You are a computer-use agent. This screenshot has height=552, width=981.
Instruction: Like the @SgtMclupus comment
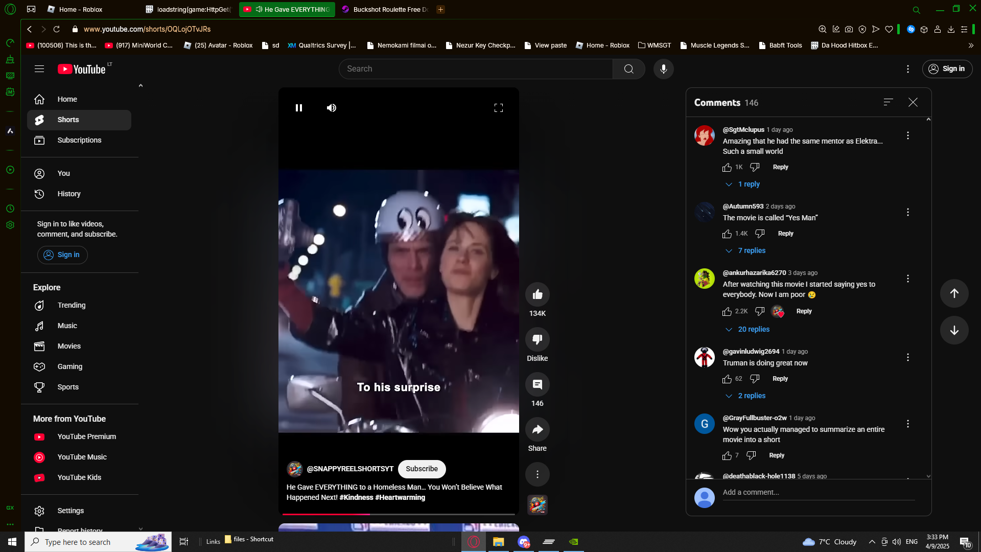coord(727,168)
